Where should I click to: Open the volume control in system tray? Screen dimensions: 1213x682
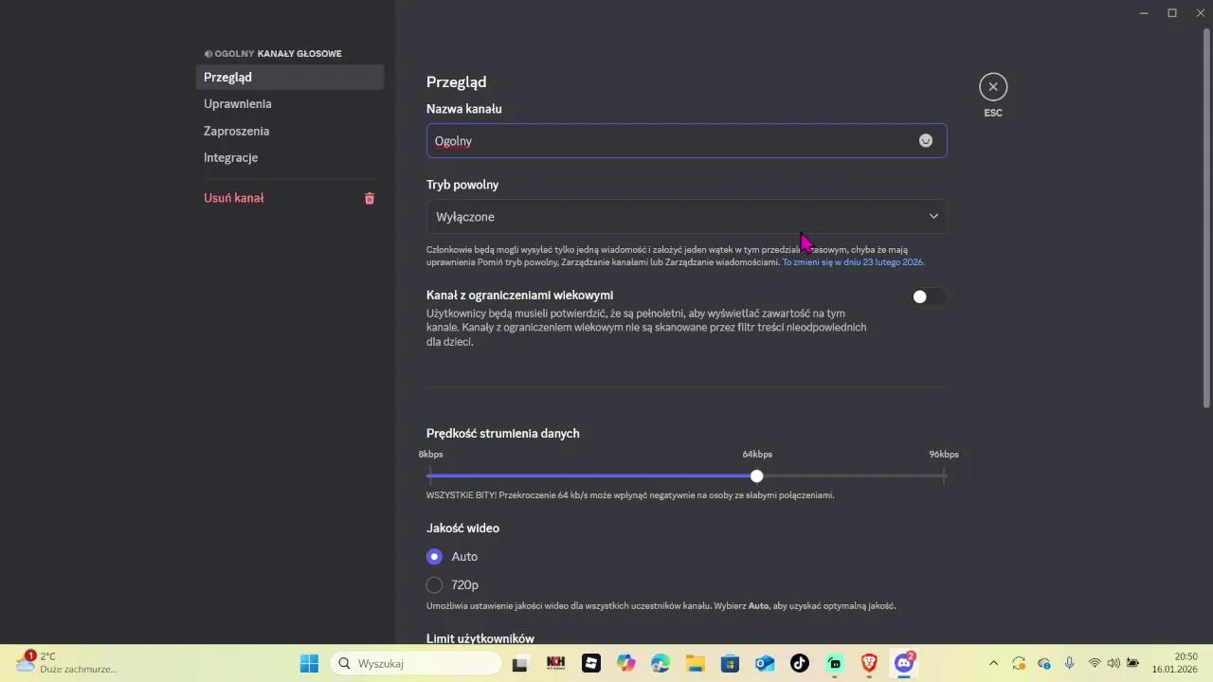(x=1113, y=663)
